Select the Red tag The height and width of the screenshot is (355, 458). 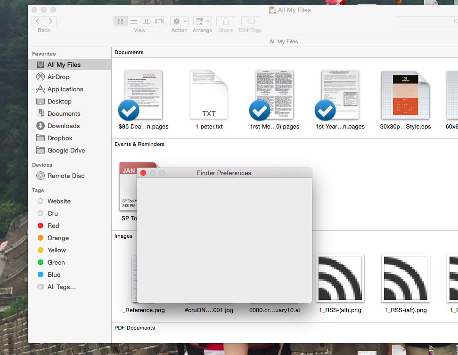click(70, 226)
